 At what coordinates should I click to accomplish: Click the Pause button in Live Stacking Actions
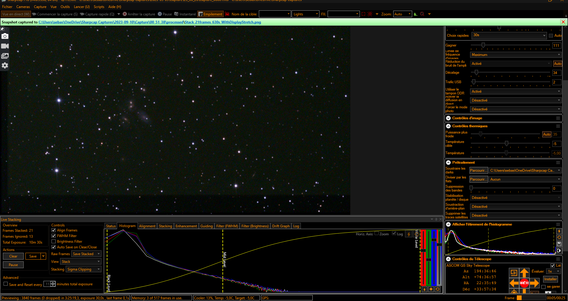tap(13, 265)
